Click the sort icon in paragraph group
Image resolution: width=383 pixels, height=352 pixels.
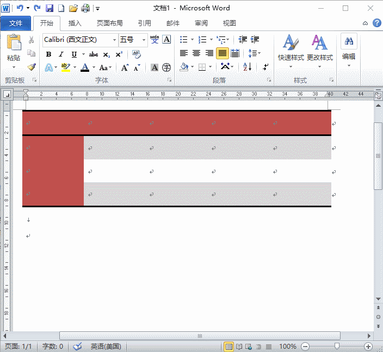[x=247, y=67]
